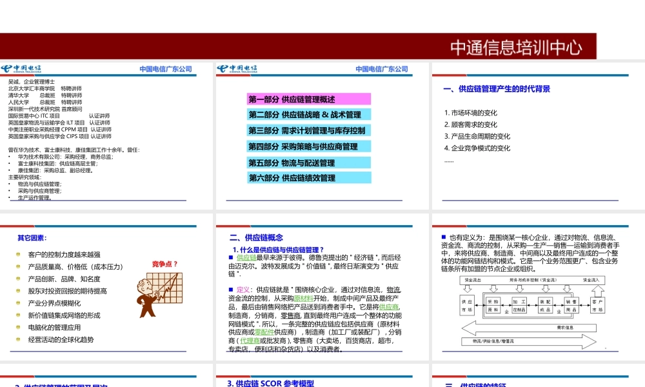
Task: Open the six-part agenda slide thumbnail
Action: (x=322, y=136)
